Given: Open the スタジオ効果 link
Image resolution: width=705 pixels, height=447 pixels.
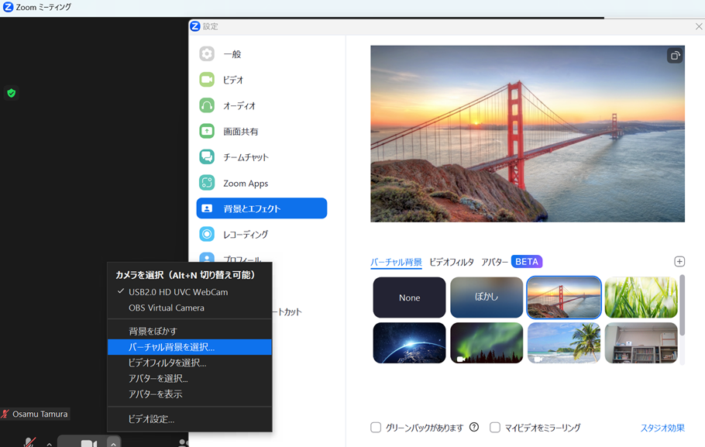Looking at the screenshot, I should point(662,428).
